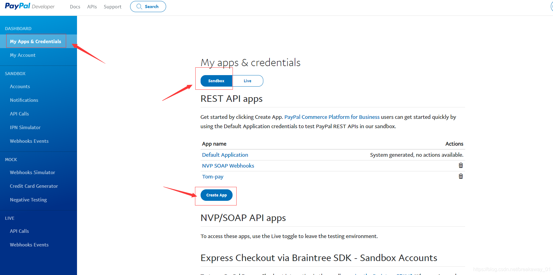The image size is (553, 275).
Task: Open the Credit Card Generator
Action: click(34, 186)
